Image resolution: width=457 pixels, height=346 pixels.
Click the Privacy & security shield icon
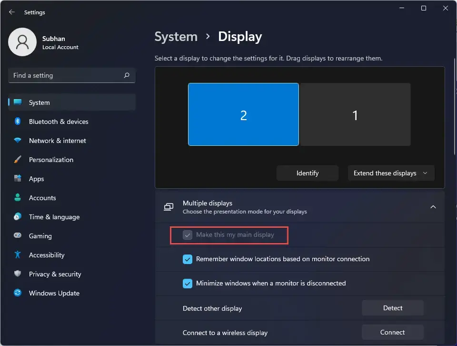(18, 274)
